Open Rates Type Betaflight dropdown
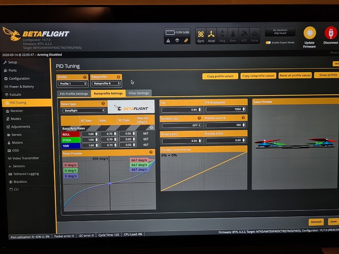339x254 pixels. click(x=83, y=111)
